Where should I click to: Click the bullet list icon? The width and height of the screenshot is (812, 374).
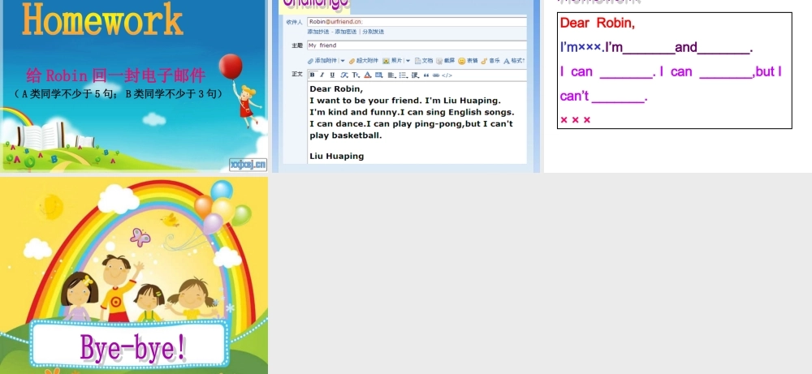click(404, 75)
